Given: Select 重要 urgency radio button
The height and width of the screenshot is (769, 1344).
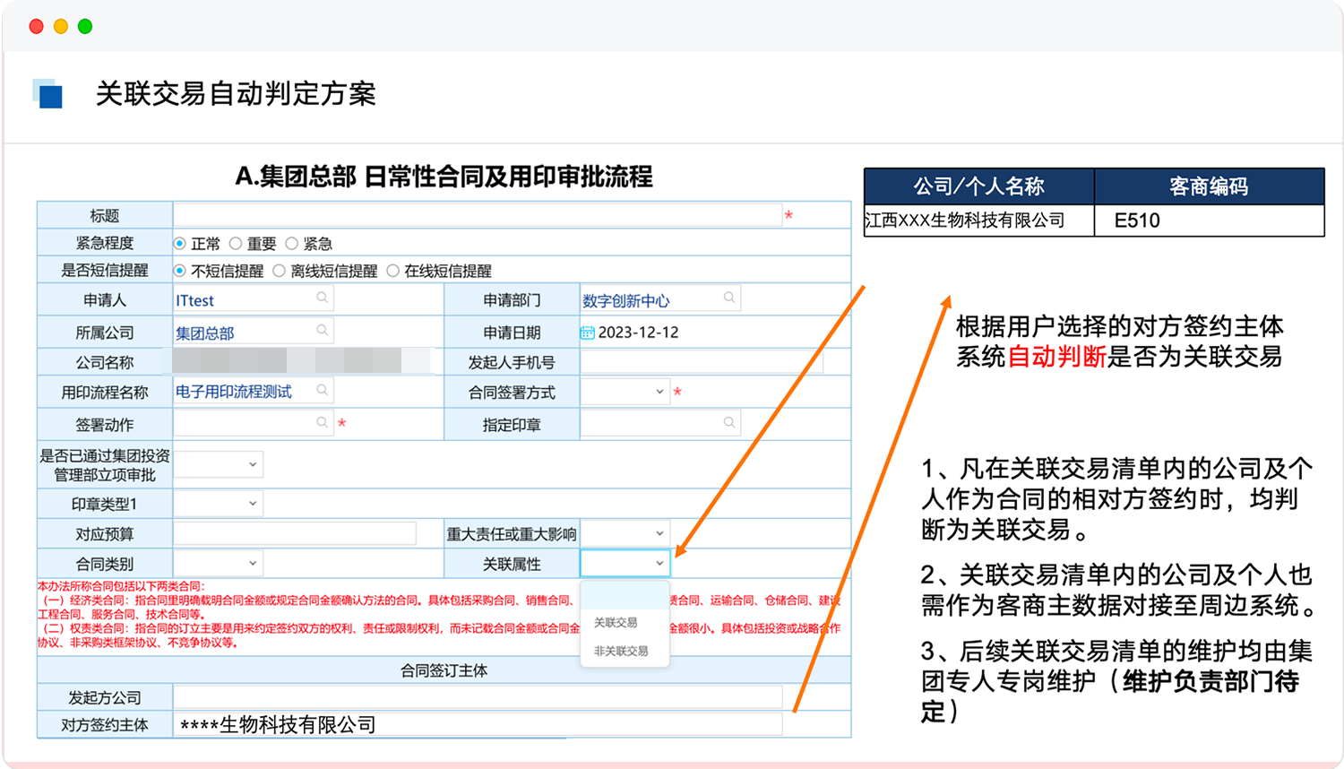Looking at the screenshot, I should [x=236, y=243].
